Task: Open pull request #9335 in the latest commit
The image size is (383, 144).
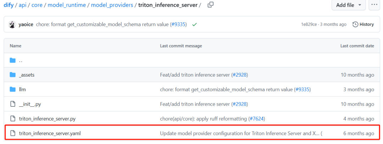Action: (178, 24)
